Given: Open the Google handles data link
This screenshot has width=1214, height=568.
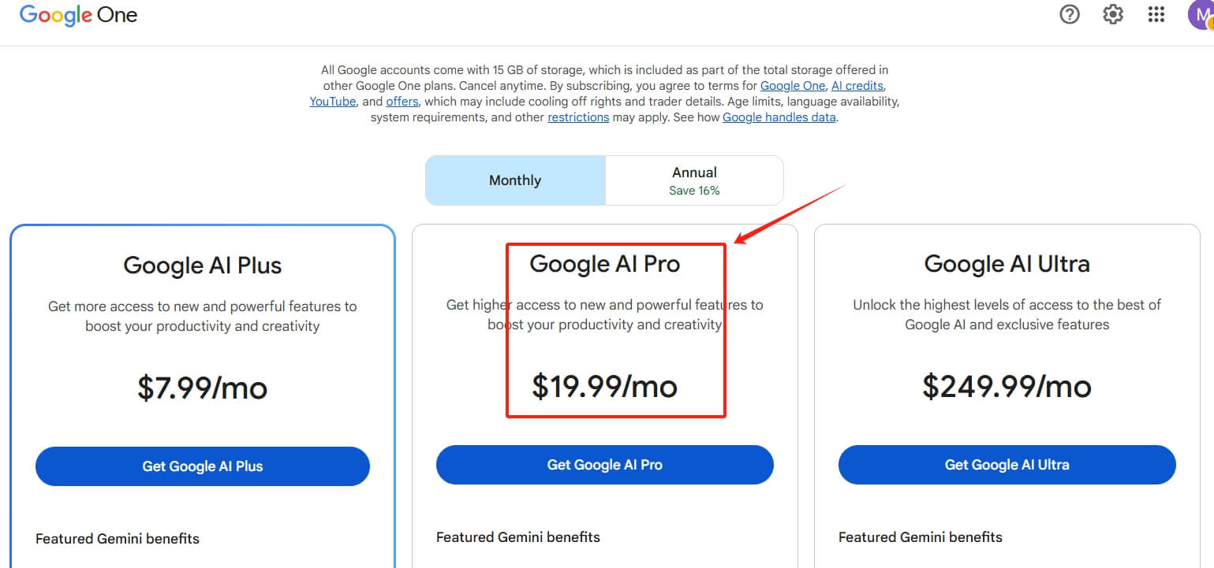Looking at the screenshot, I should tap(779, 117).
